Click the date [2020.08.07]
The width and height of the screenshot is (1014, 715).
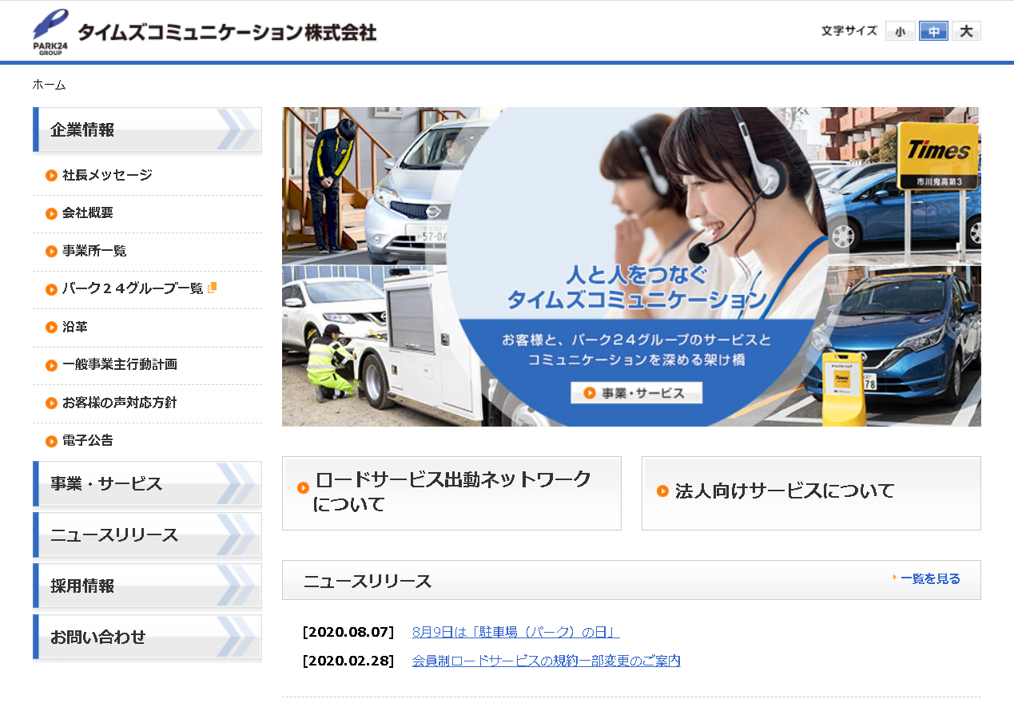pos(348,633)
